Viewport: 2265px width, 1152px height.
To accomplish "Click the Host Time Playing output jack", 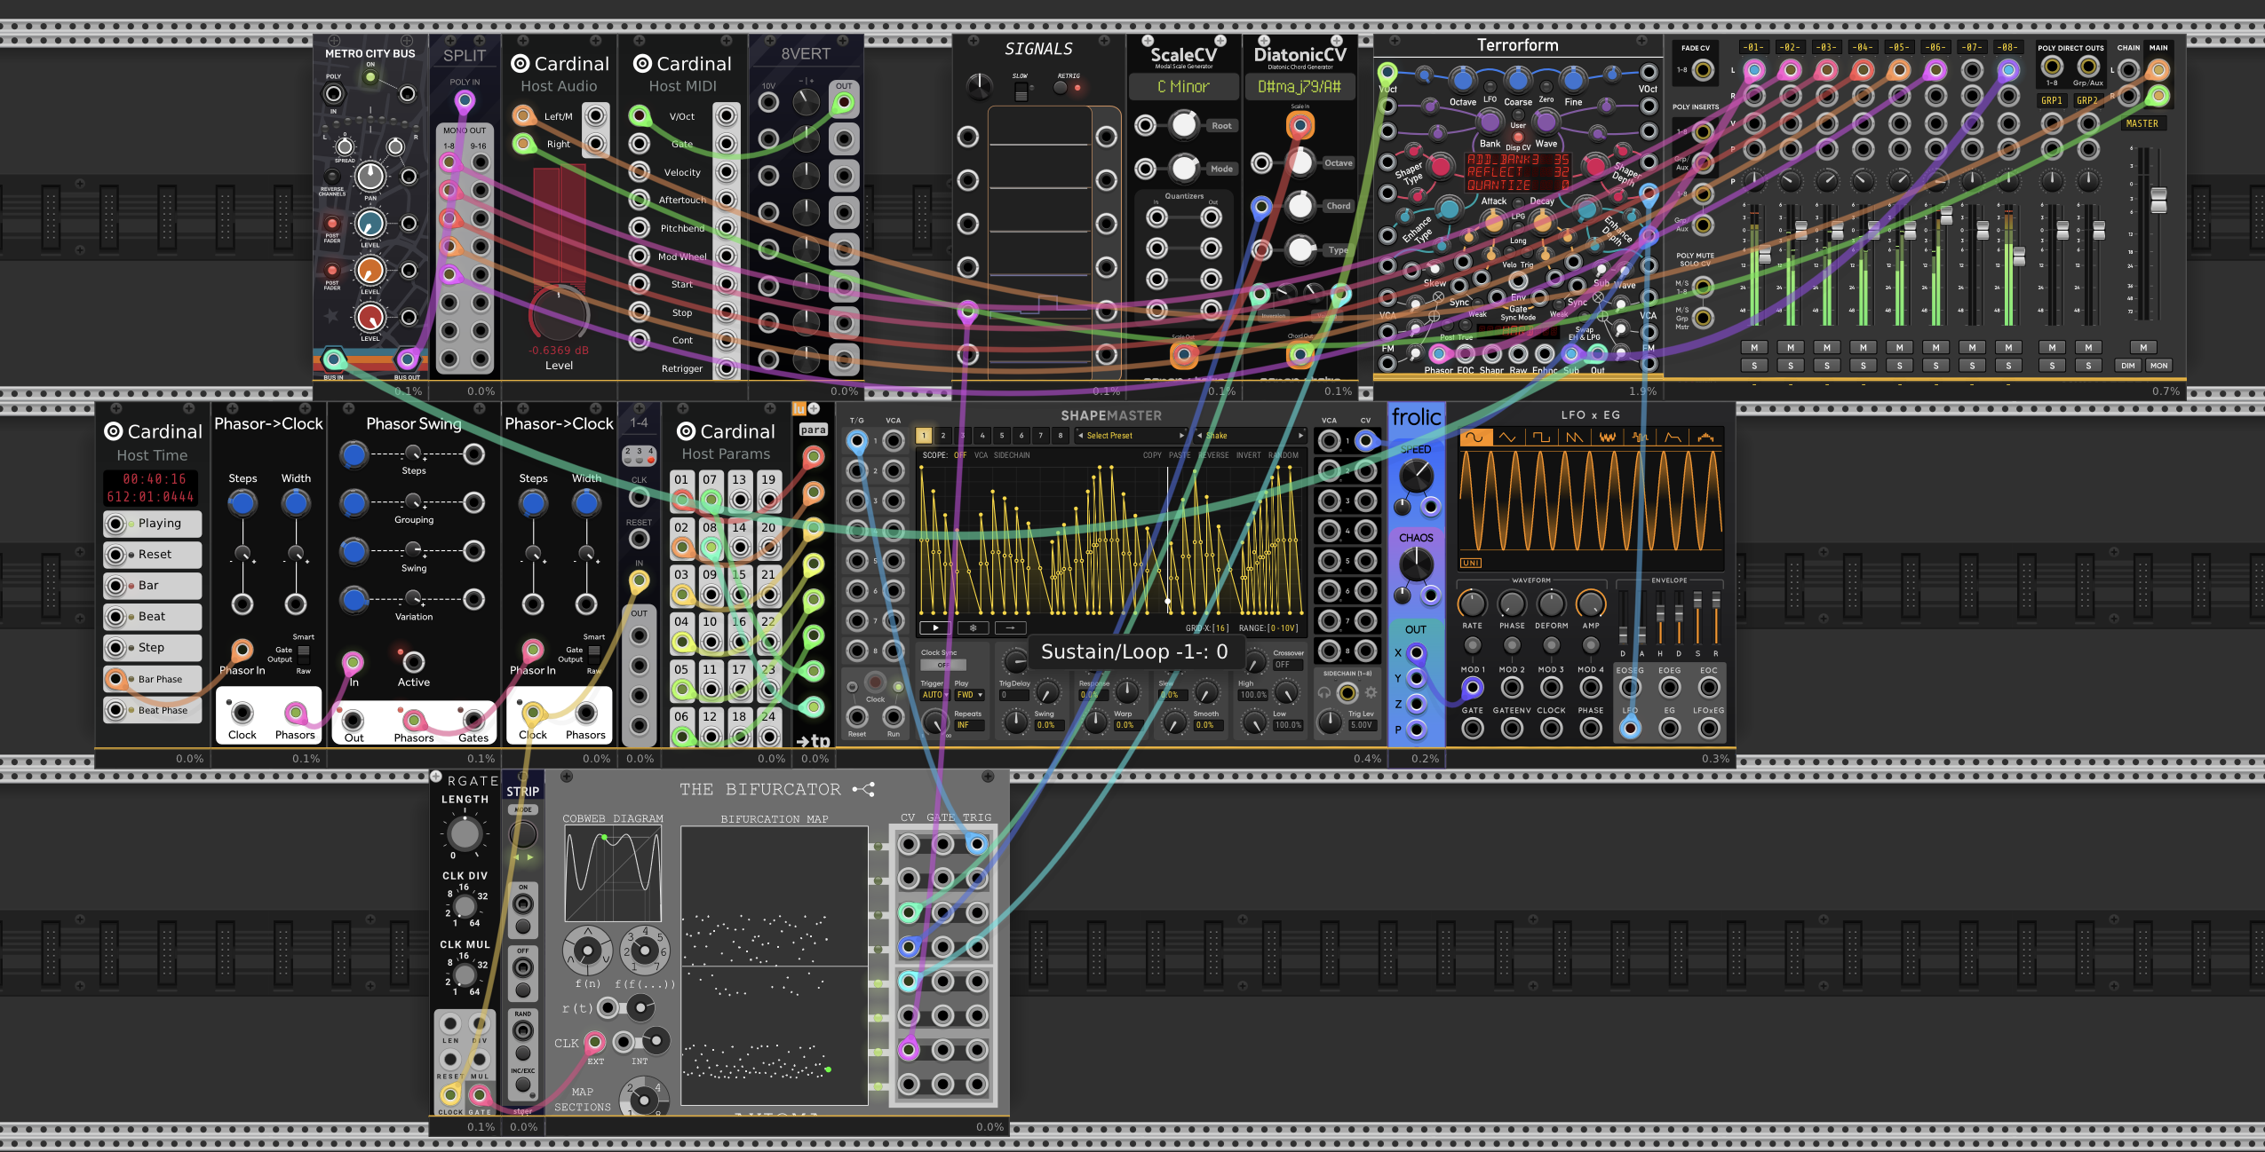I will point(115,524).
